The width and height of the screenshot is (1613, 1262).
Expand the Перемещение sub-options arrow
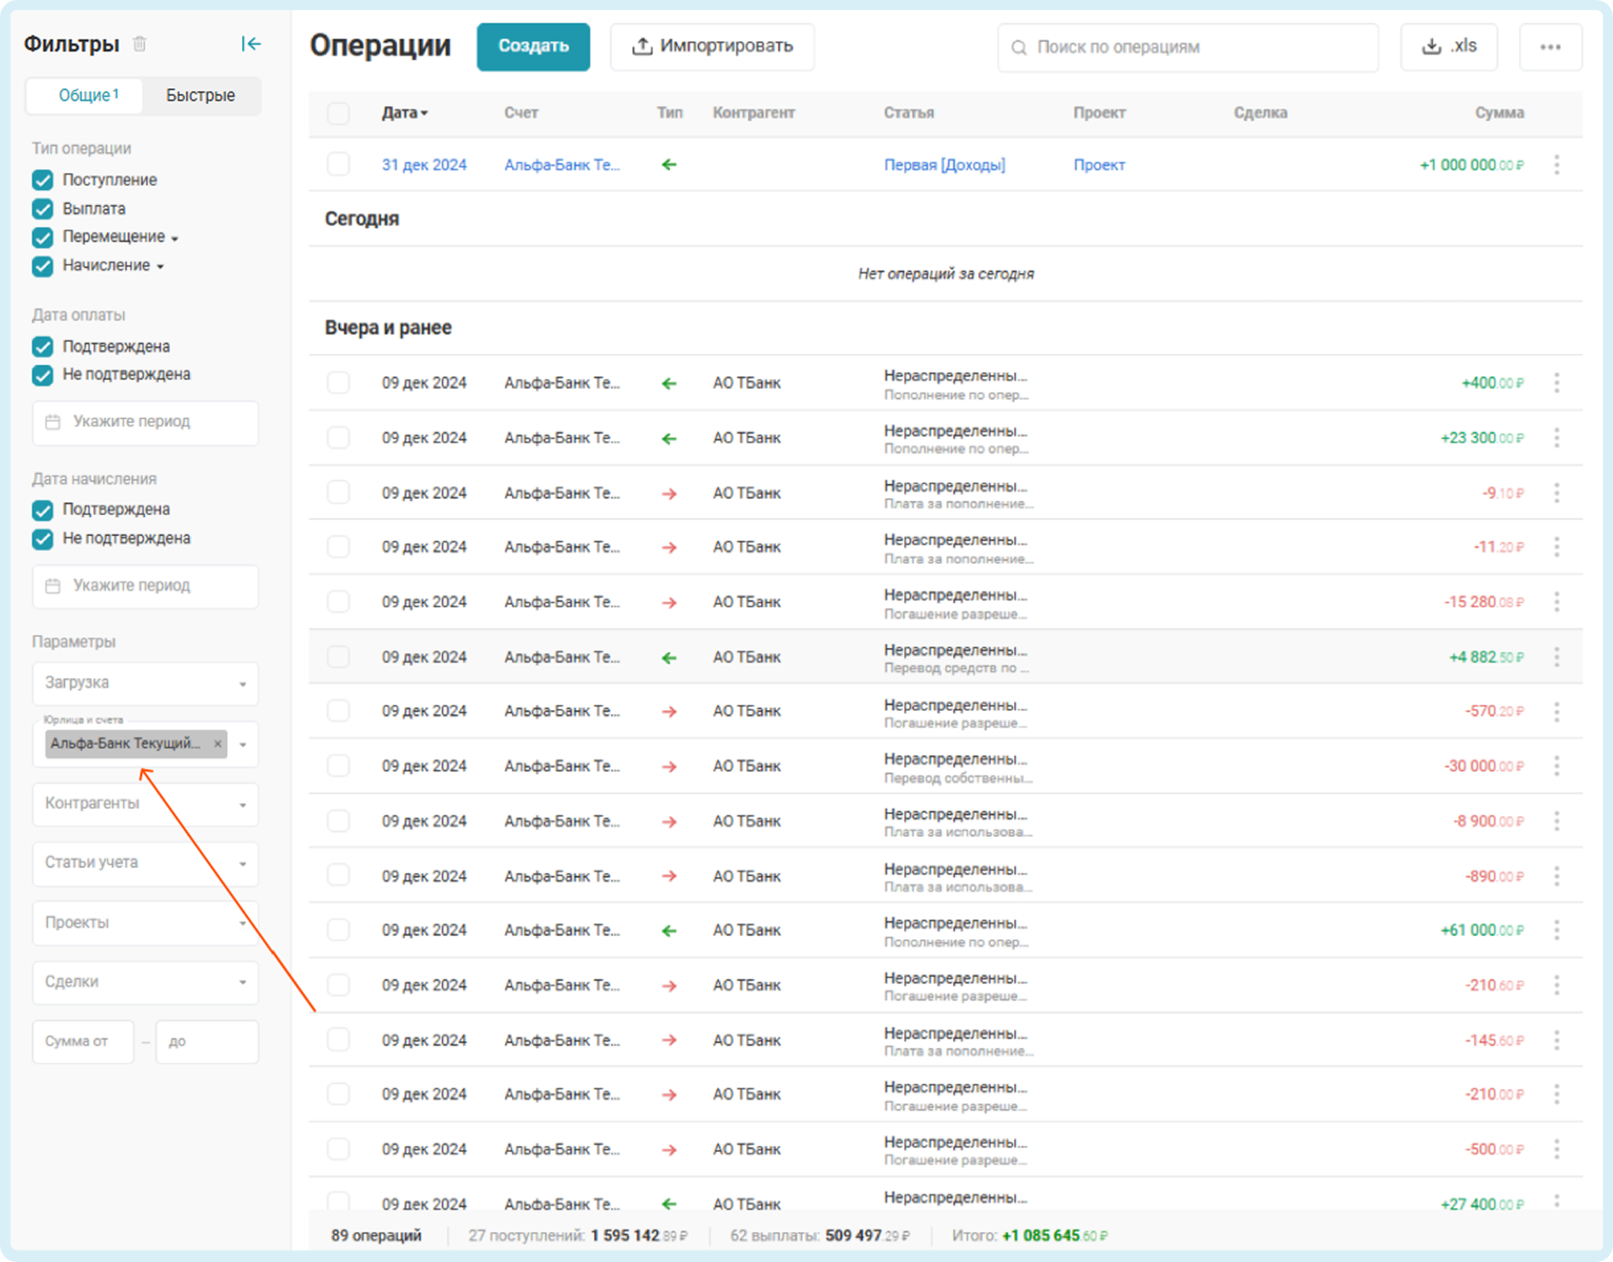175,239
